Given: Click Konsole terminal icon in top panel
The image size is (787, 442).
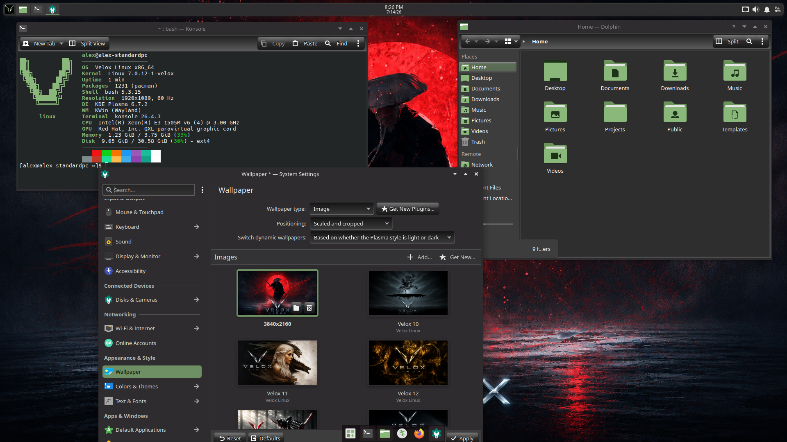Looking at the screenshot, I should pos(37,9).
